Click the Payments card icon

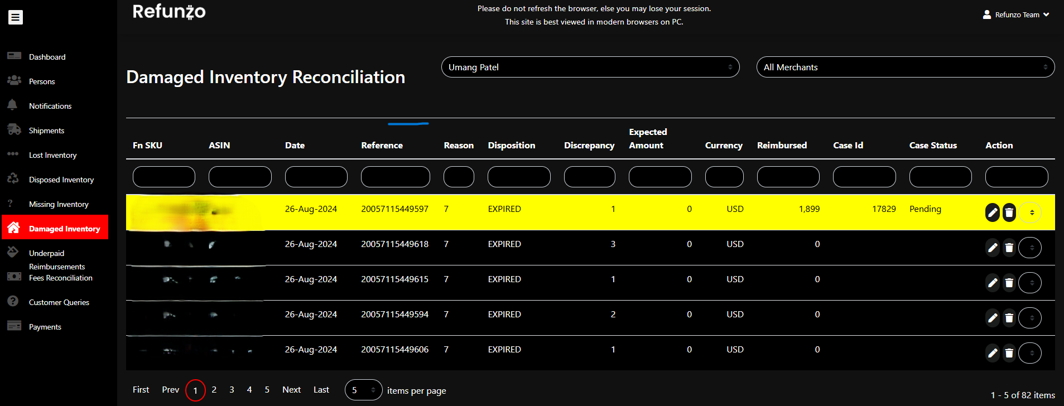(14, 326)
